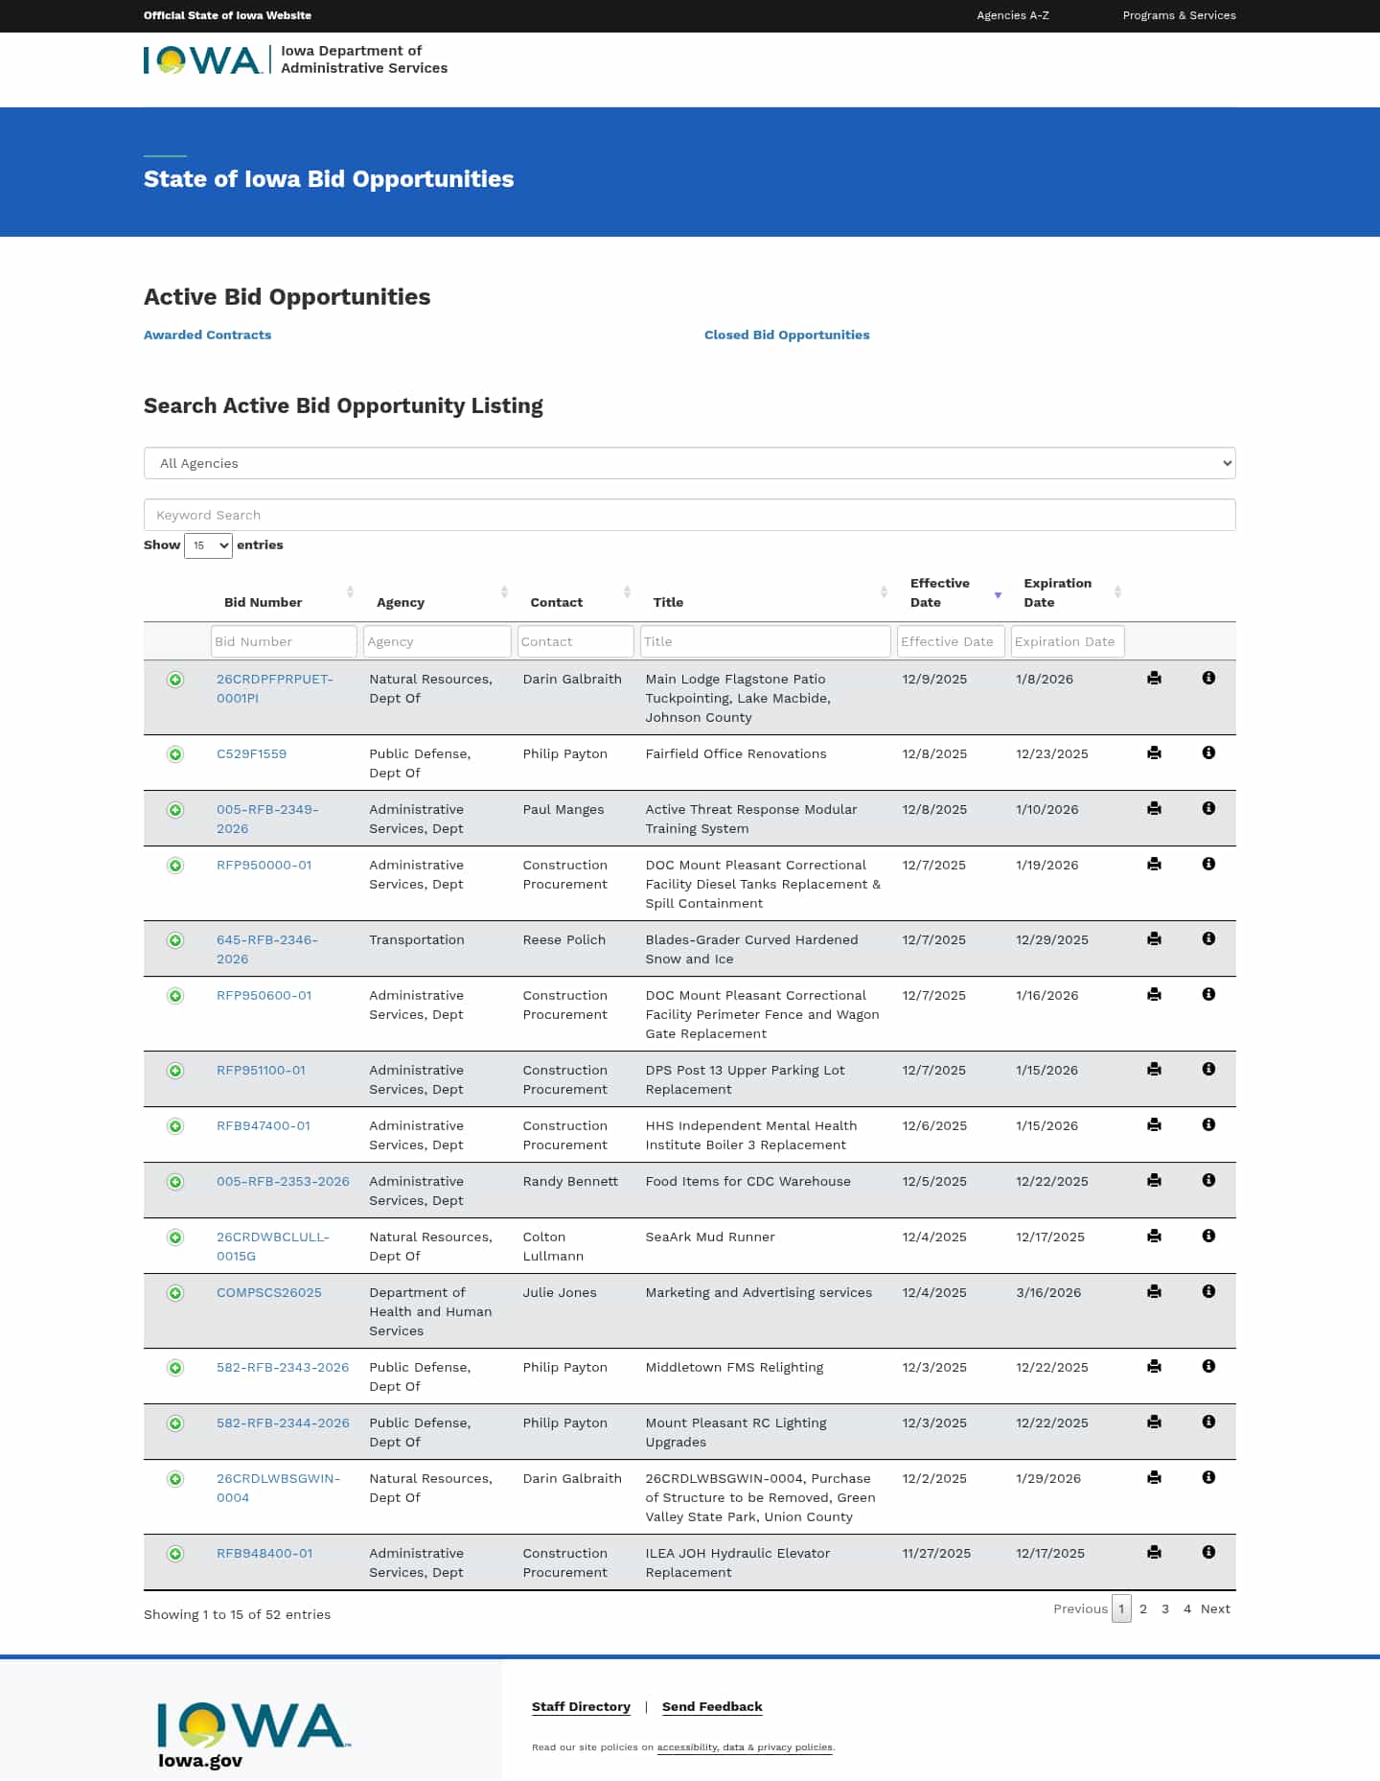
Task: Click the Keyword Search field
Action: click(x=689, y=515)
